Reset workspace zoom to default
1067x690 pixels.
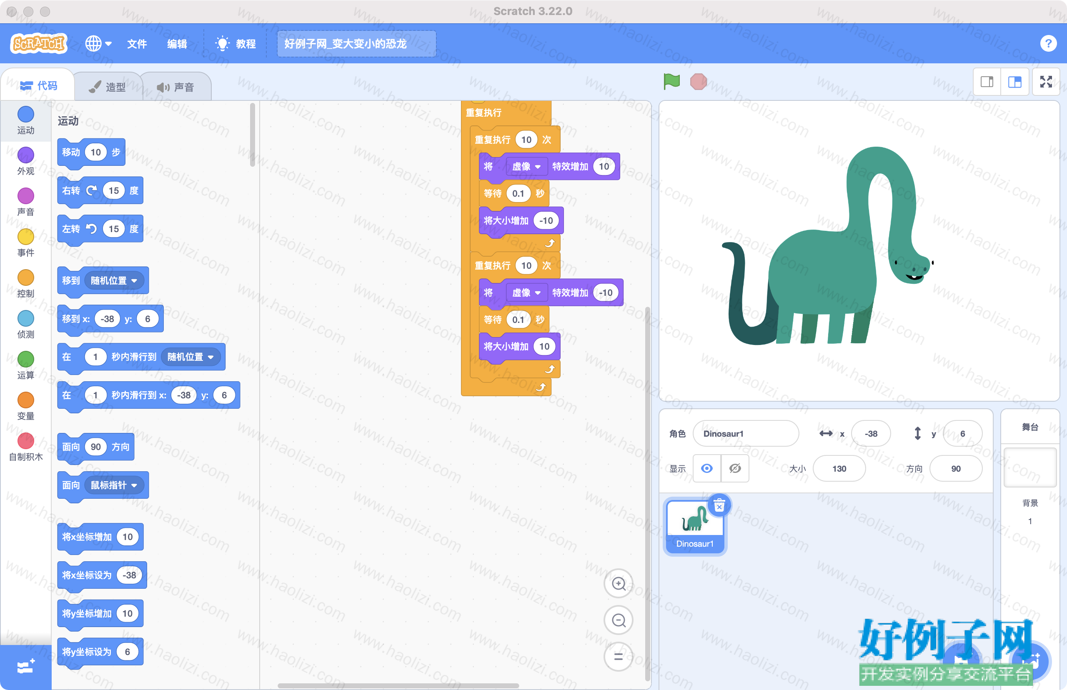coord(619,657)
